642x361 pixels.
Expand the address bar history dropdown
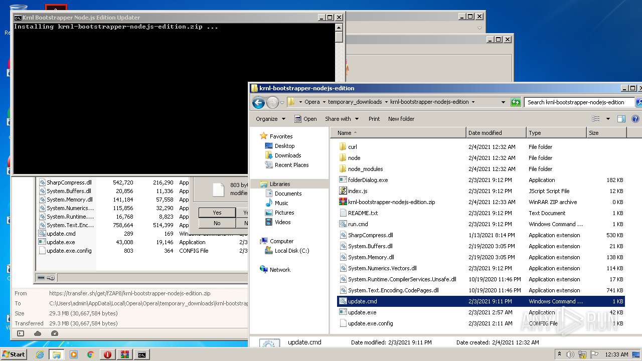503,102
